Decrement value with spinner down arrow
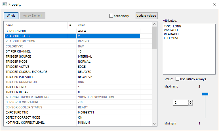 pyautogui.click(x=191, y=104)
